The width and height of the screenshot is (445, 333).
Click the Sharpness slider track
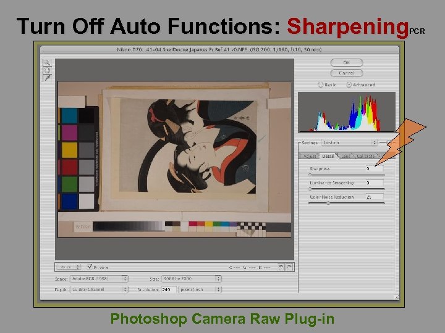pos(347,175)
